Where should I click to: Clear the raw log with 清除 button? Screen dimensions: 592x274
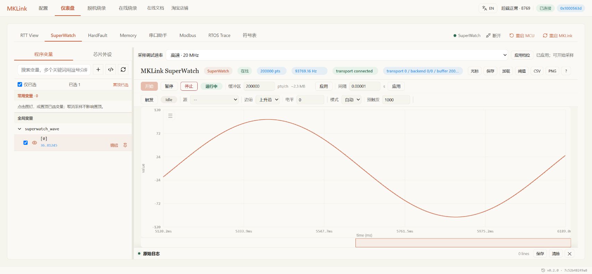click(x=556, y=254)
